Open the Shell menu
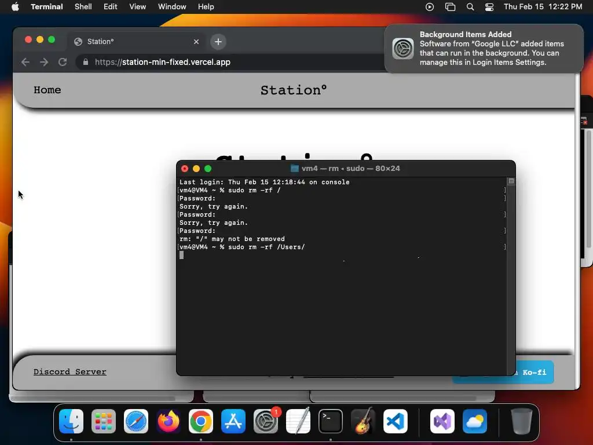 (83, 7)
